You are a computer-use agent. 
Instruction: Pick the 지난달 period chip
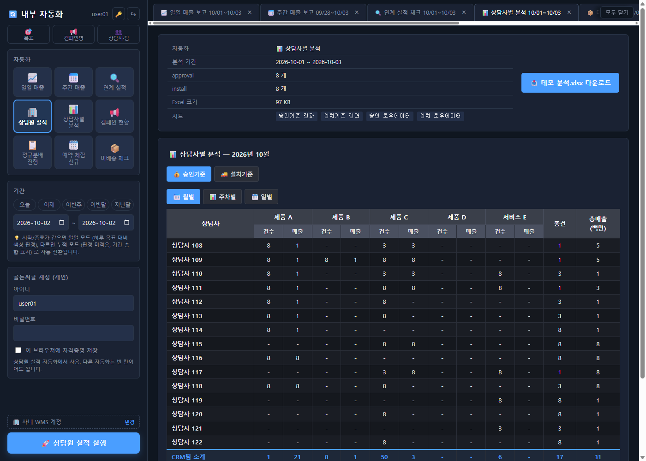tap(123, 205)
